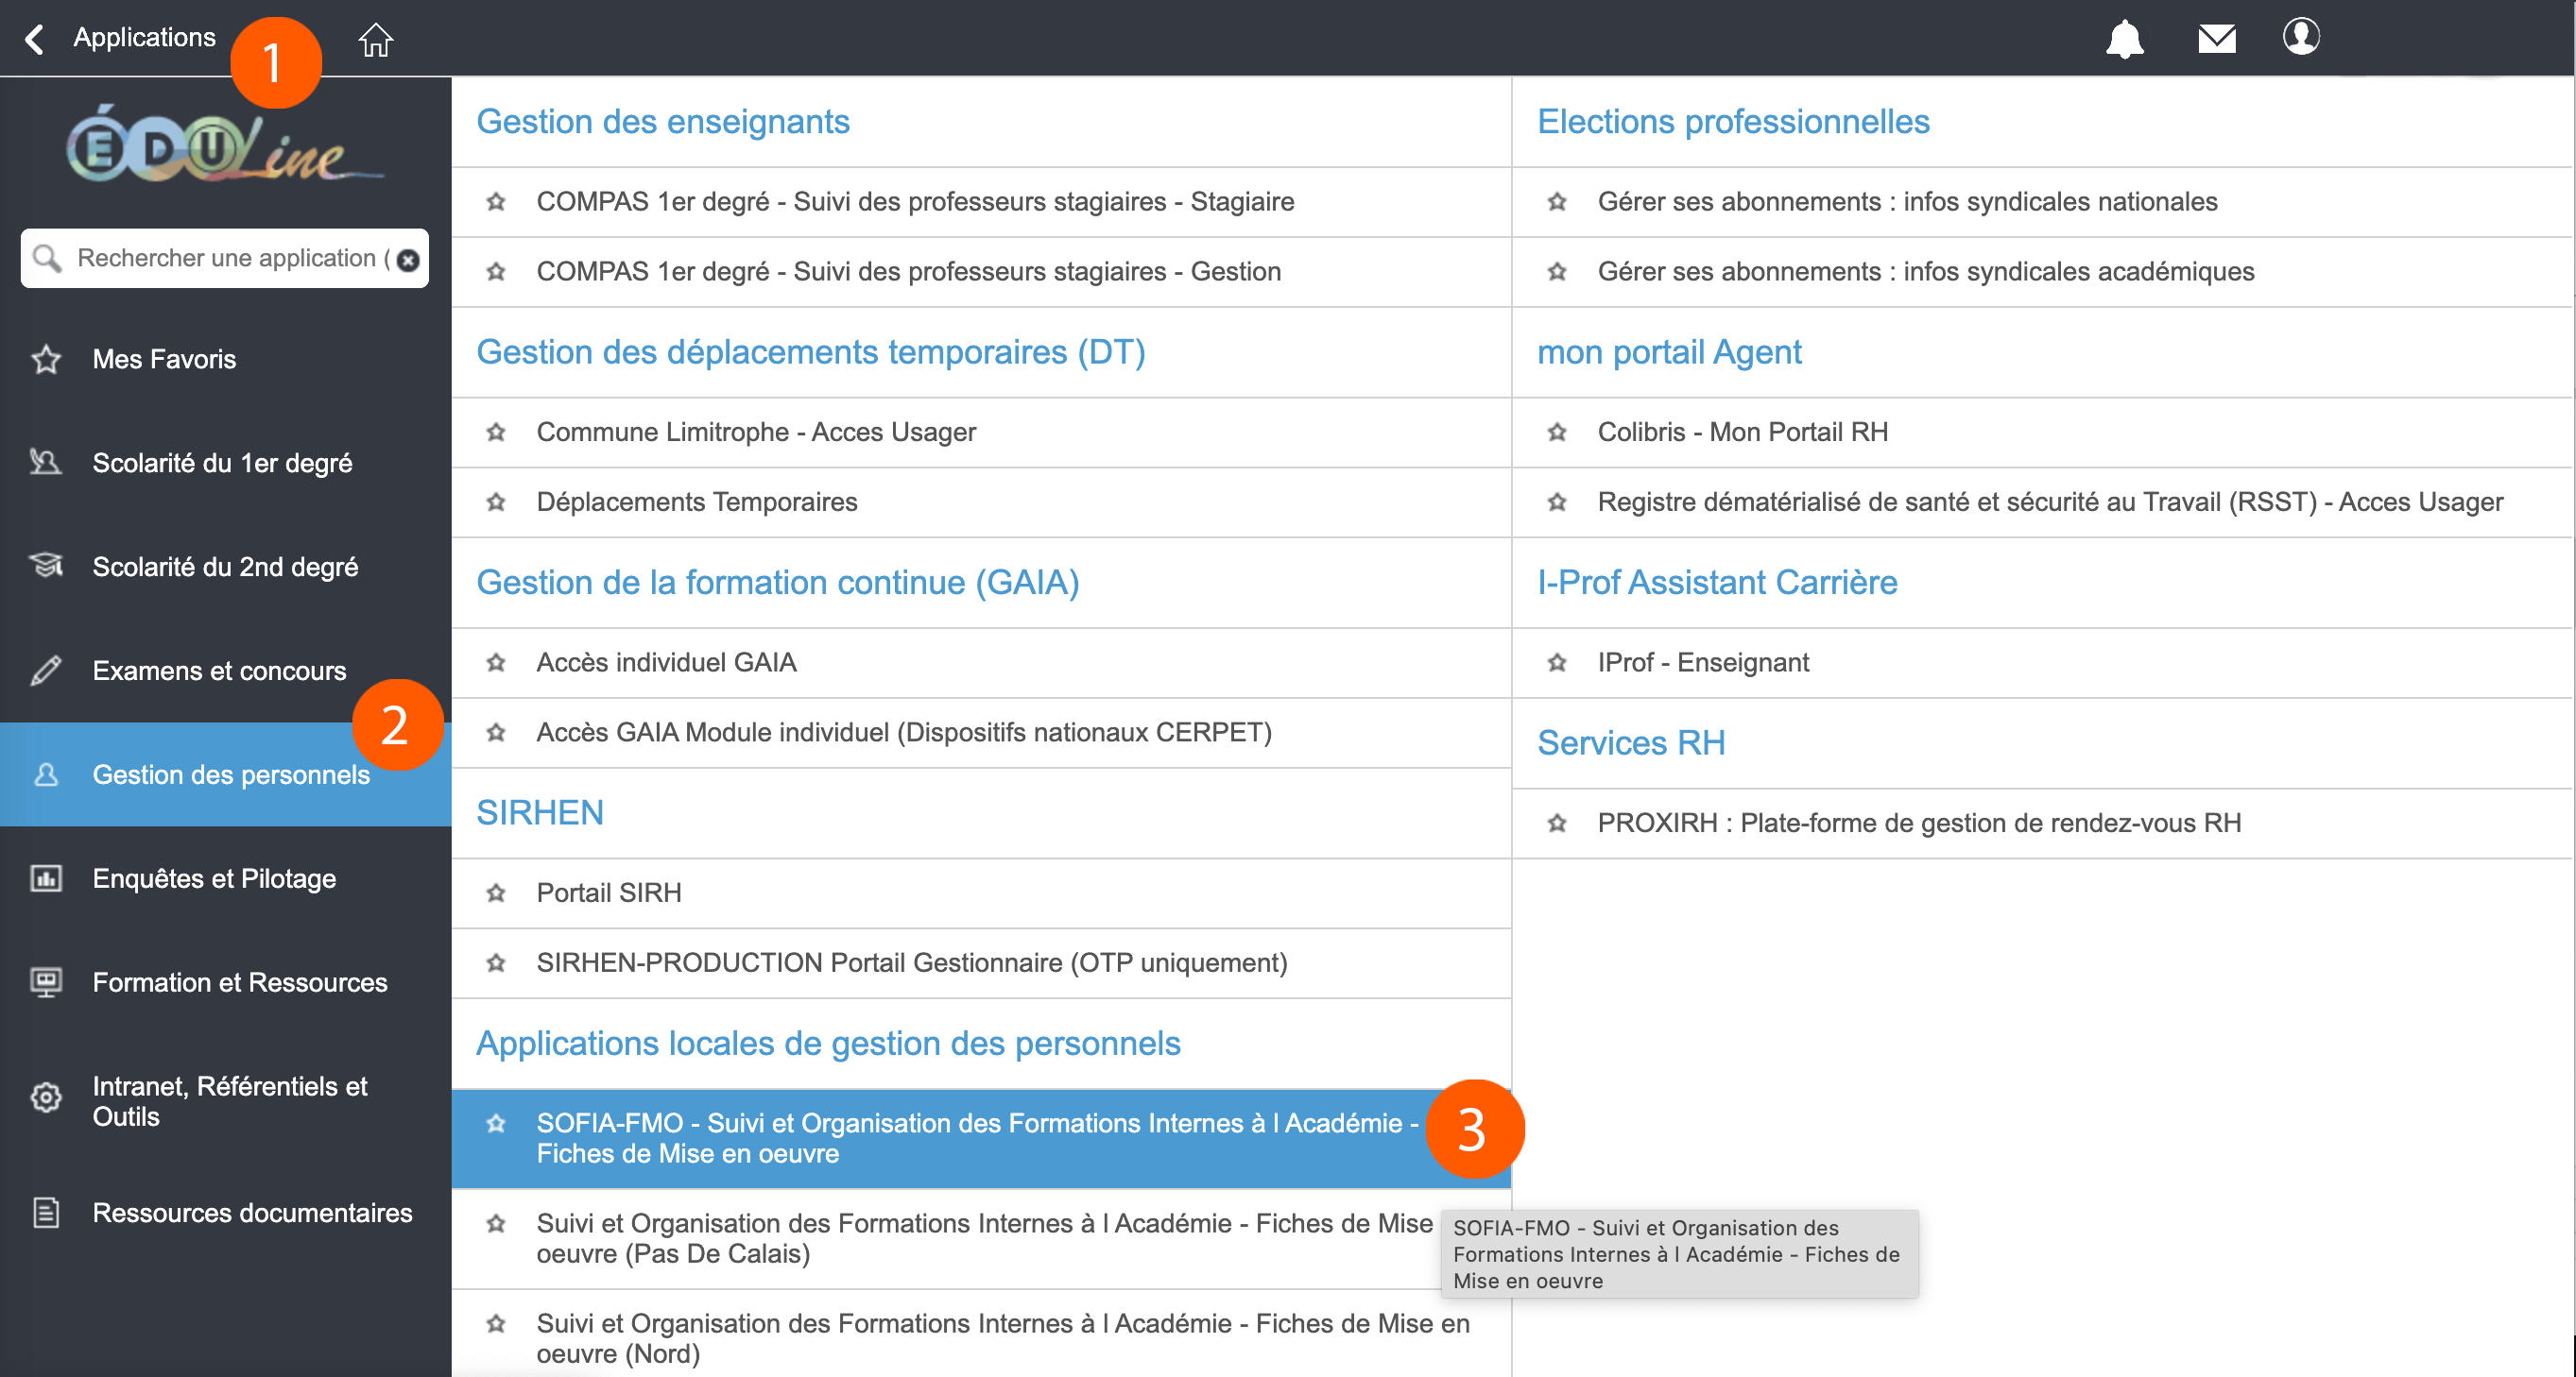Open Enquêtes et Pilotage category
Screen dimensions: 2576x1377
(x=226, y=878)
